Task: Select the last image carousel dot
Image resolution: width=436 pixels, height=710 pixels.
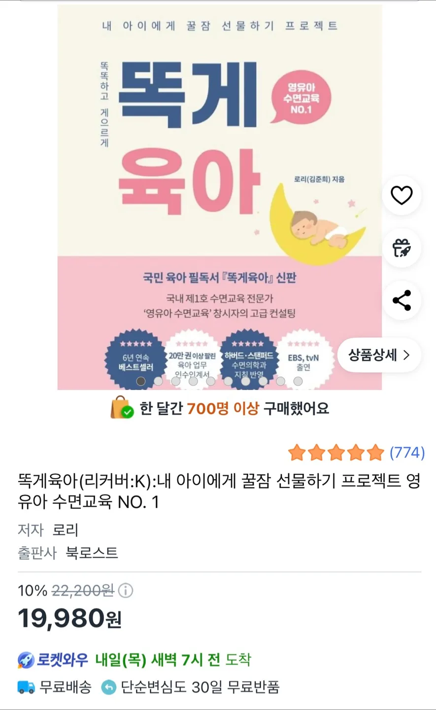Action: point(298,381)
